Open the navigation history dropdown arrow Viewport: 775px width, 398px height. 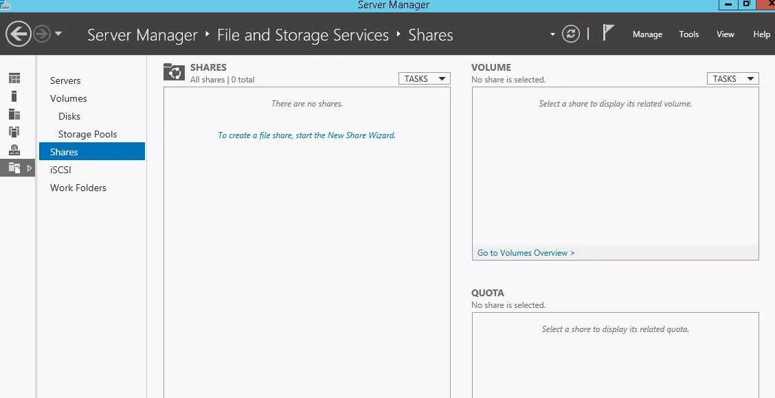[x=58, y=34]
